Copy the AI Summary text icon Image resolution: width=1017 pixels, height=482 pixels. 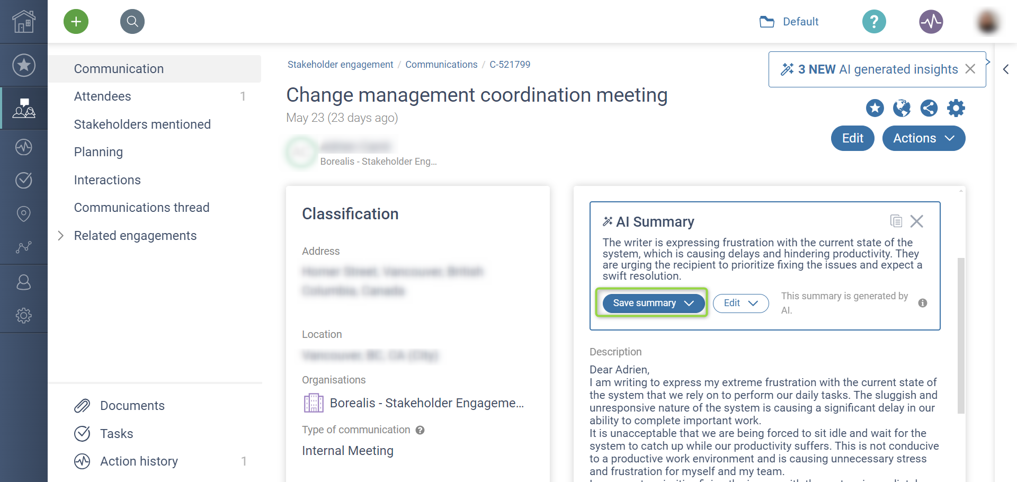[x=896, y=221]
